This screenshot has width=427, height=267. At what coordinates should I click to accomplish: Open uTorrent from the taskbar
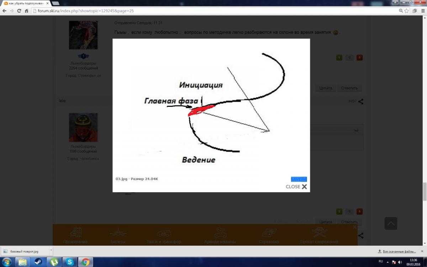click(x=54, y=262)
